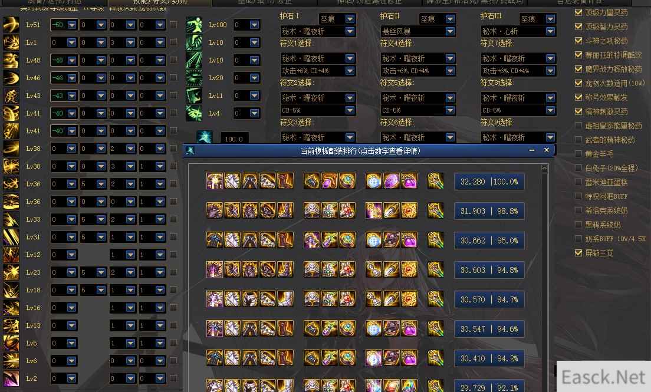Click the Lv20 green skill icon
The width and height of the screenshot is (651, 392).
tap(194, 78)
